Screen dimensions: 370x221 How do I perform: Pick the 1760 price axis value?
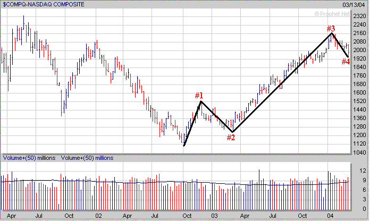tap(359, 76)
